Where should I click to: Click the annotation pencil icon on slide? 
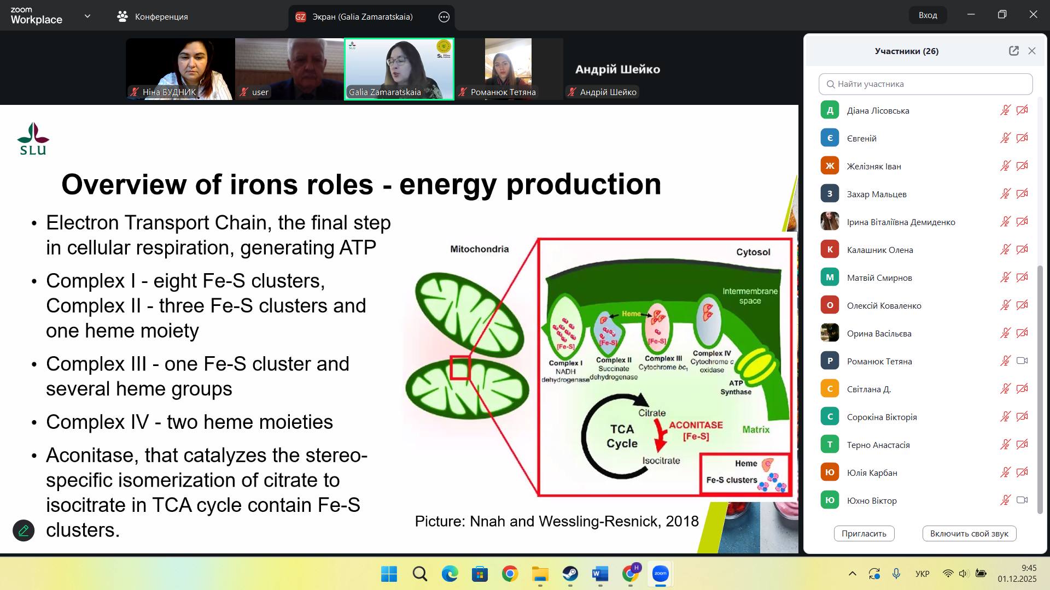24,530
